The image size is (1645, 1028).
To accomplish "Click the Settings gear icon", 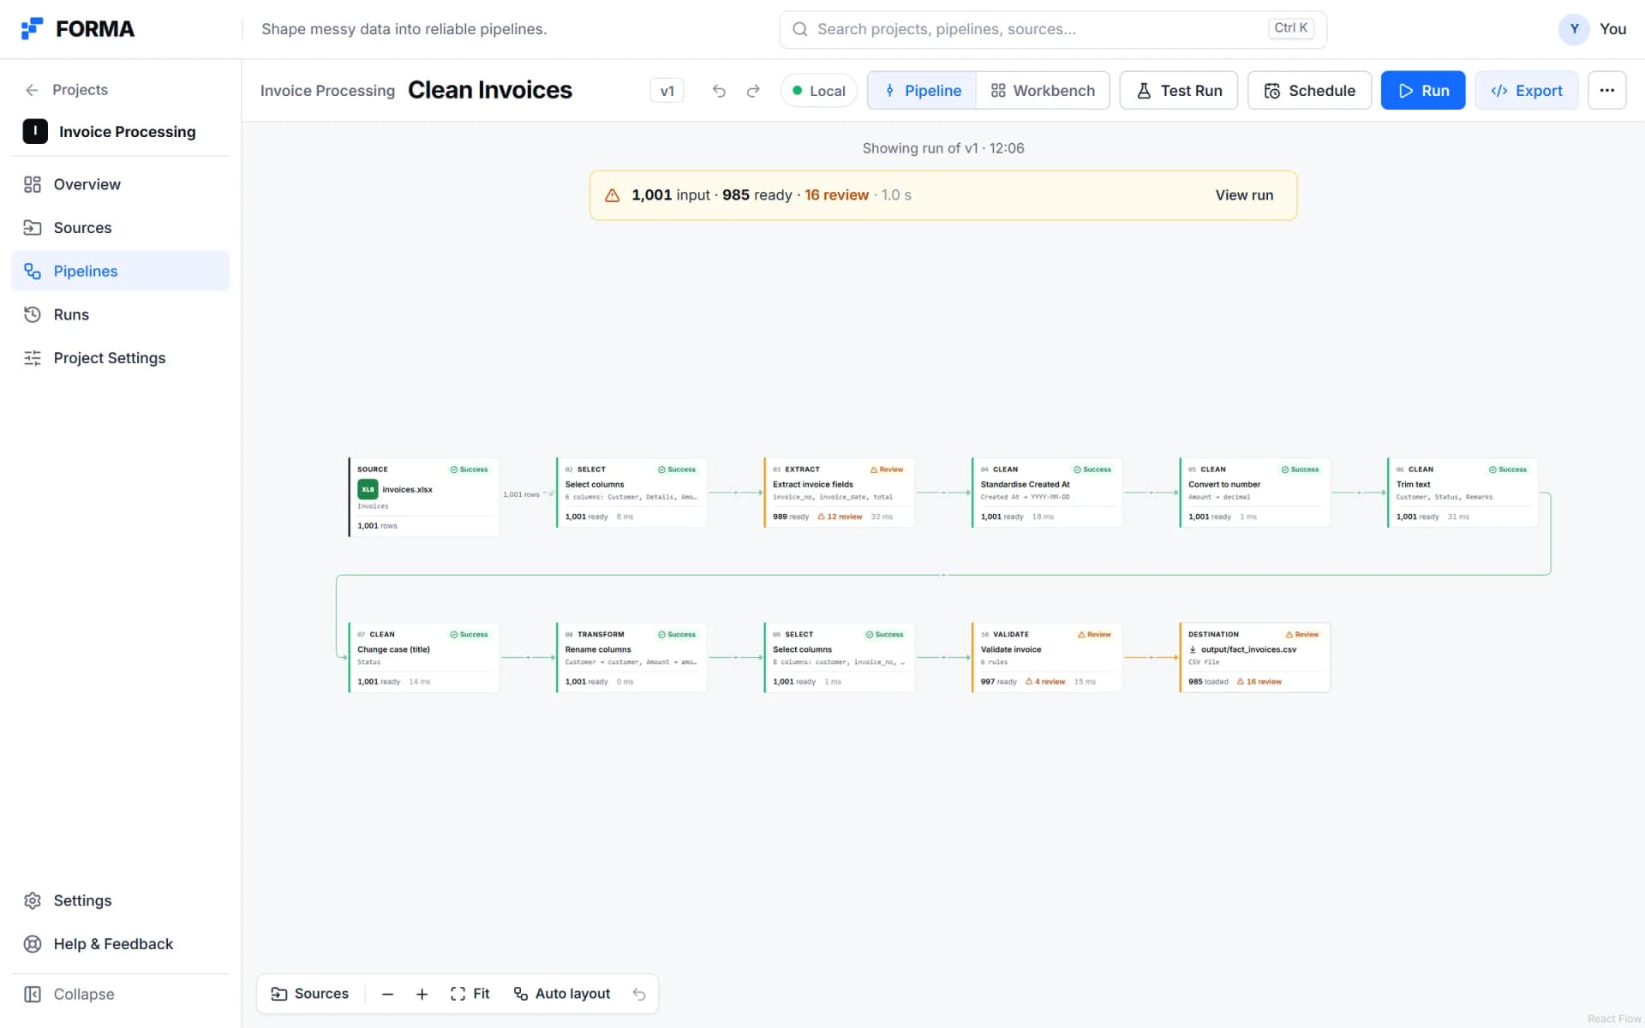I will (33, 900).
